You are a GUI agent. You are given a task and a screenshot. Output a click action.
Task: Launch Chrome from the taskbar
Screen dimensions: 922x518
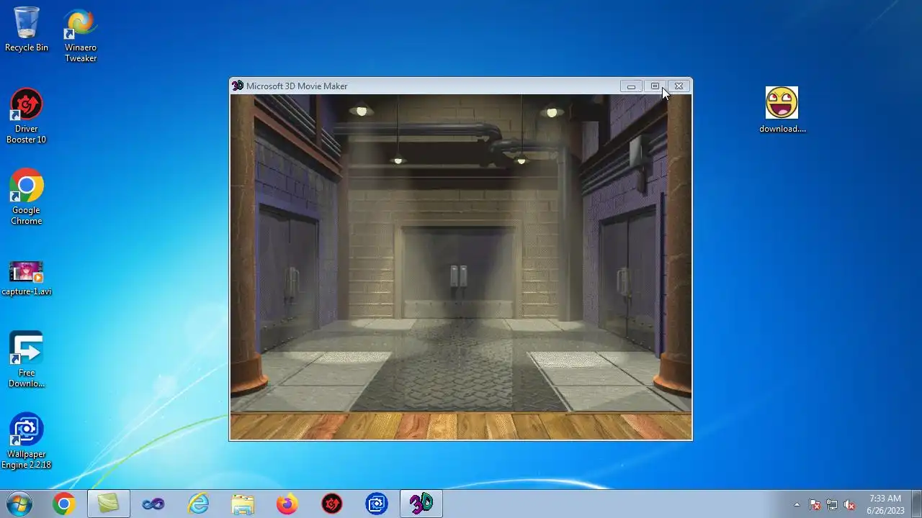[64, 504]
